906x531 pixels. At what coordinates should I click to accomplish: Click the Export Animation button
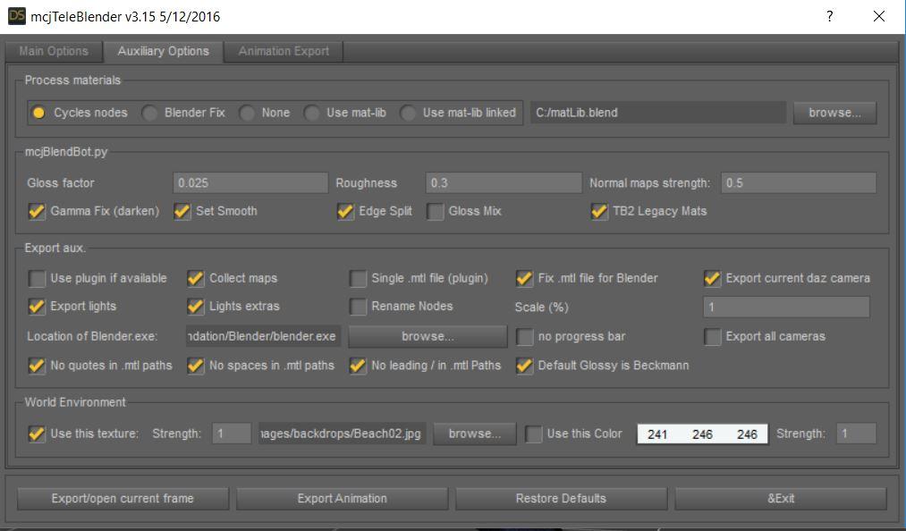click(342, 498)
